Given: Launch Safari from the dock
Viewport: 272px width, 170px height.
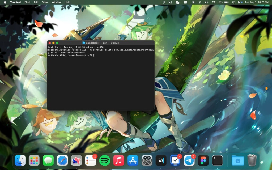Looking at the screenshot, I should point(62,160).
